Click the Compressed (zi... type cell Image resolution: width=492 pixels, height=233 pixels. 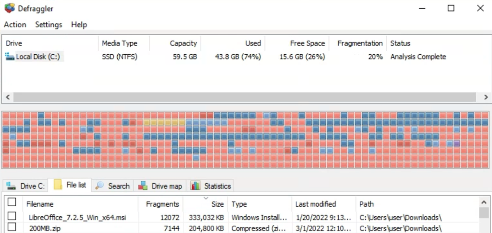[259, 228]
